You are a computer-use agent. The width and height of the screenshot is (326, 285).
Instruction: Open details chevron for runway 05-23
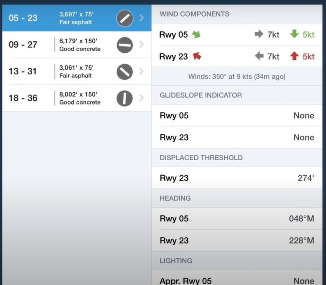142,18
